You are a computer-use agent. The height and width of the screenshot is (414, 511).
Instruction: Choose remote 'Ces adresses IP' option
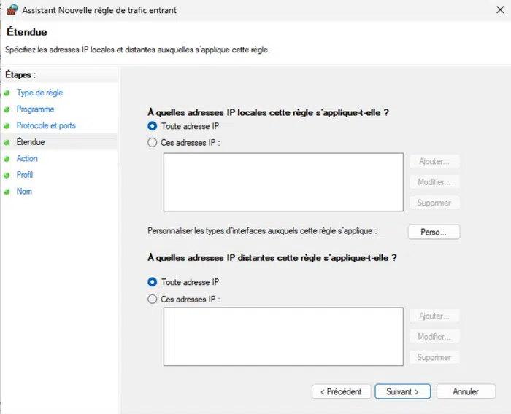[153, 299]
